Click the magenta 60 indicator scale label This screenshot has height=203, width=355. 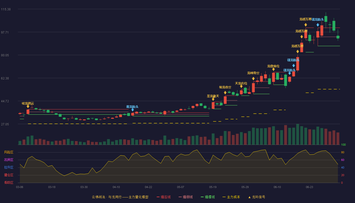[342, 160]
